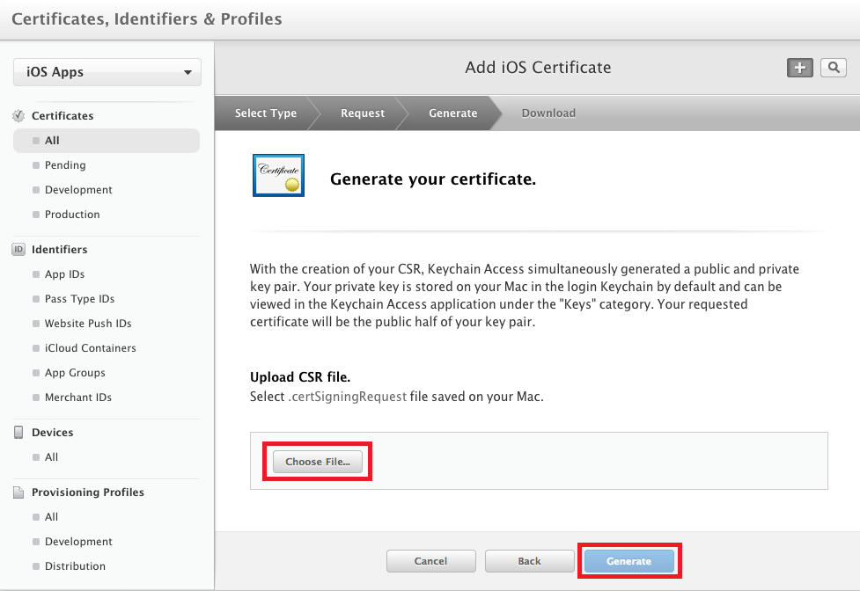Open App Groups
Screen dimensions: 860x591
coord(75,373)
